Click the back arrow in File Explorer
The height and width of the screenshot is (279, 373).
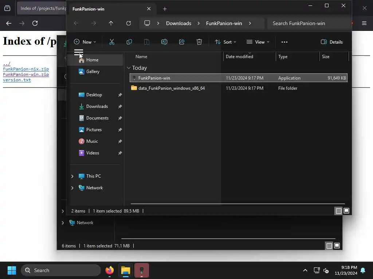click(76, 23)
